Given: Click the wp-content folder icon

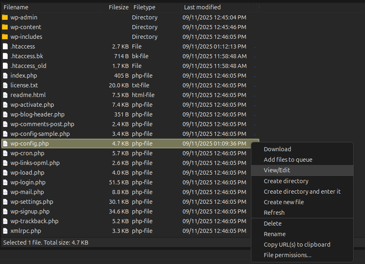Looking at the screenshot, I should (5, 27).
